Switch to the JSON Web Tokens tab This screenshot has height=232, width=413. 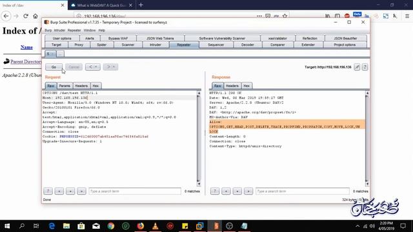[160, 39]
